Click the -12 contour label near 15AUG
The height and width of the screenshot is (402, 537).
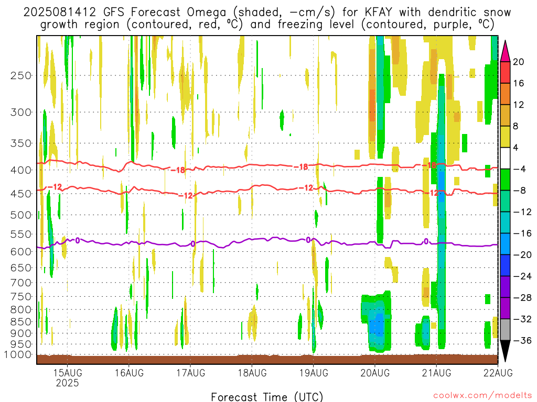55,187
